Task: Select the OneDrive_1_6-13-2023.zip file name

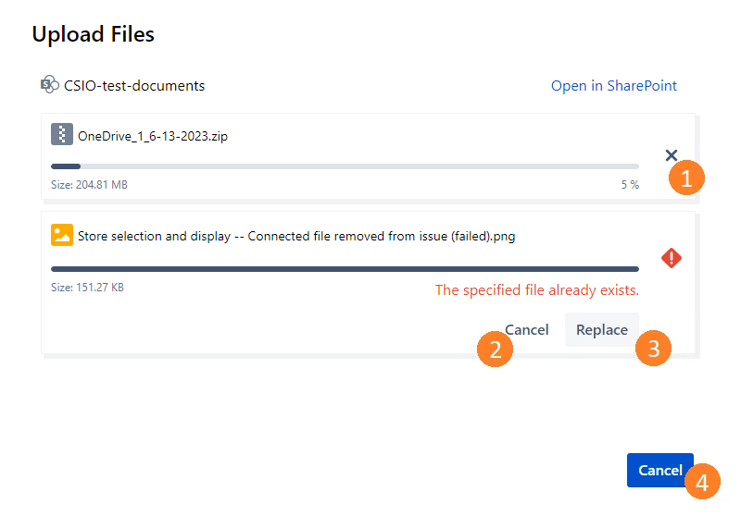Action: (x=153, y=136)
